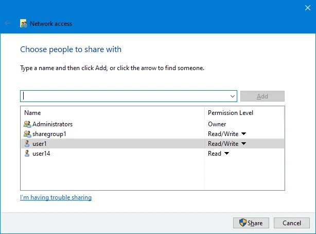Image resolution: width=316 pixels, height=234 pixels.
Task: Click the Network access title icon
Action: point(24,24)
